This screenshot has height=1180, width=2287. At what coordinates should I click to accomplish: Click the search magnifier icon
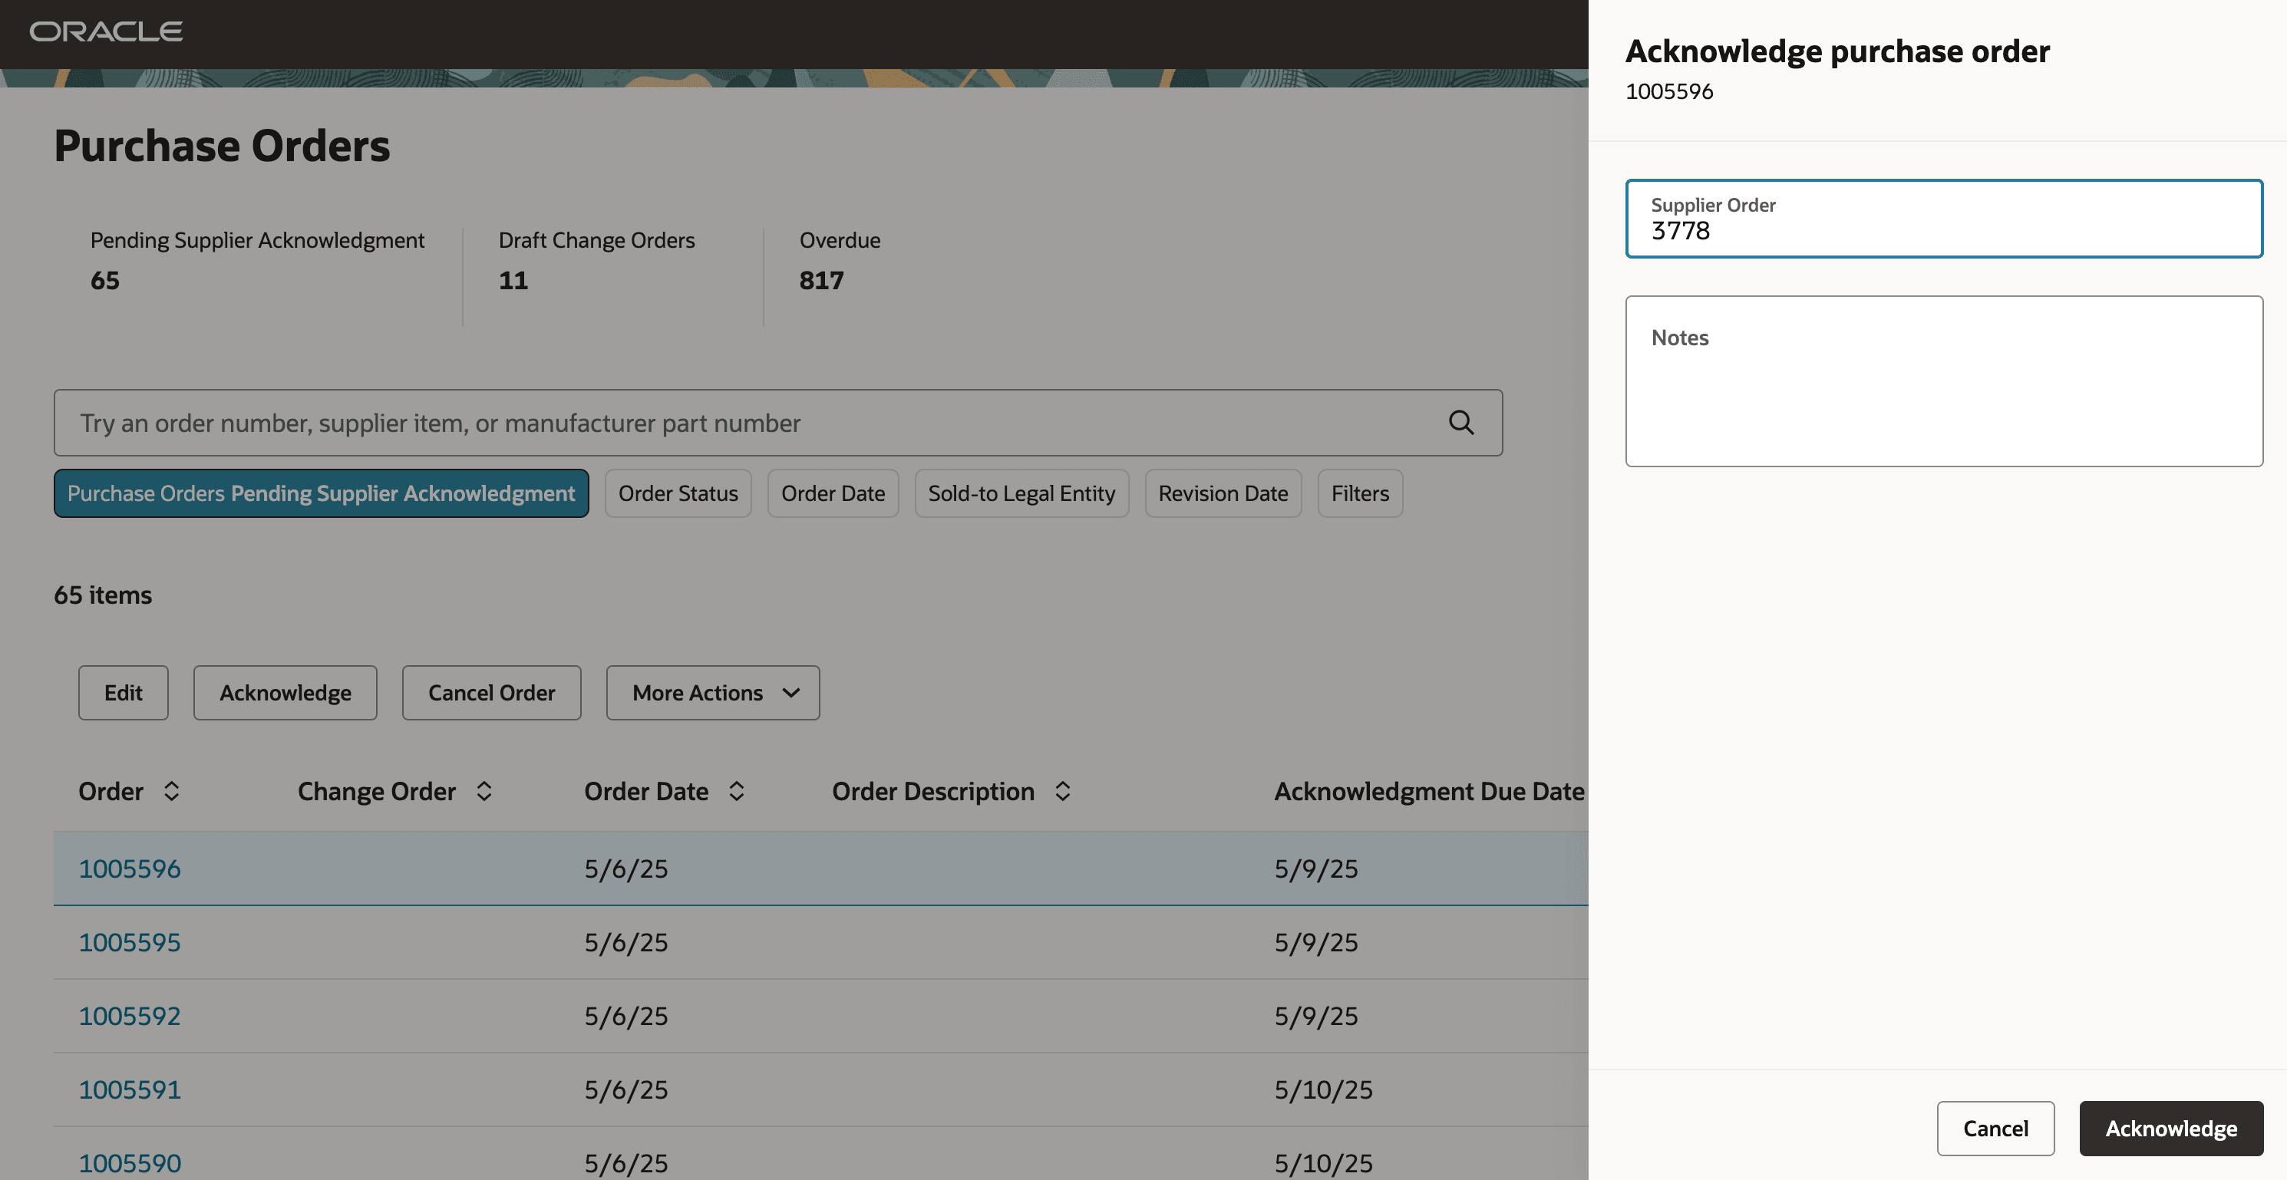(1460, 423)
